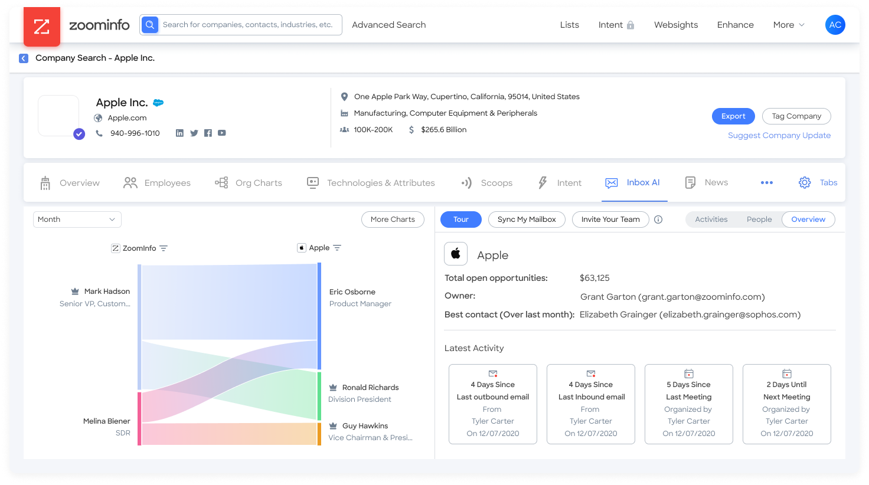Click the globe icon beside Apple.com
The width and height of the screenshot is (869, 485).
click(98, 118)
